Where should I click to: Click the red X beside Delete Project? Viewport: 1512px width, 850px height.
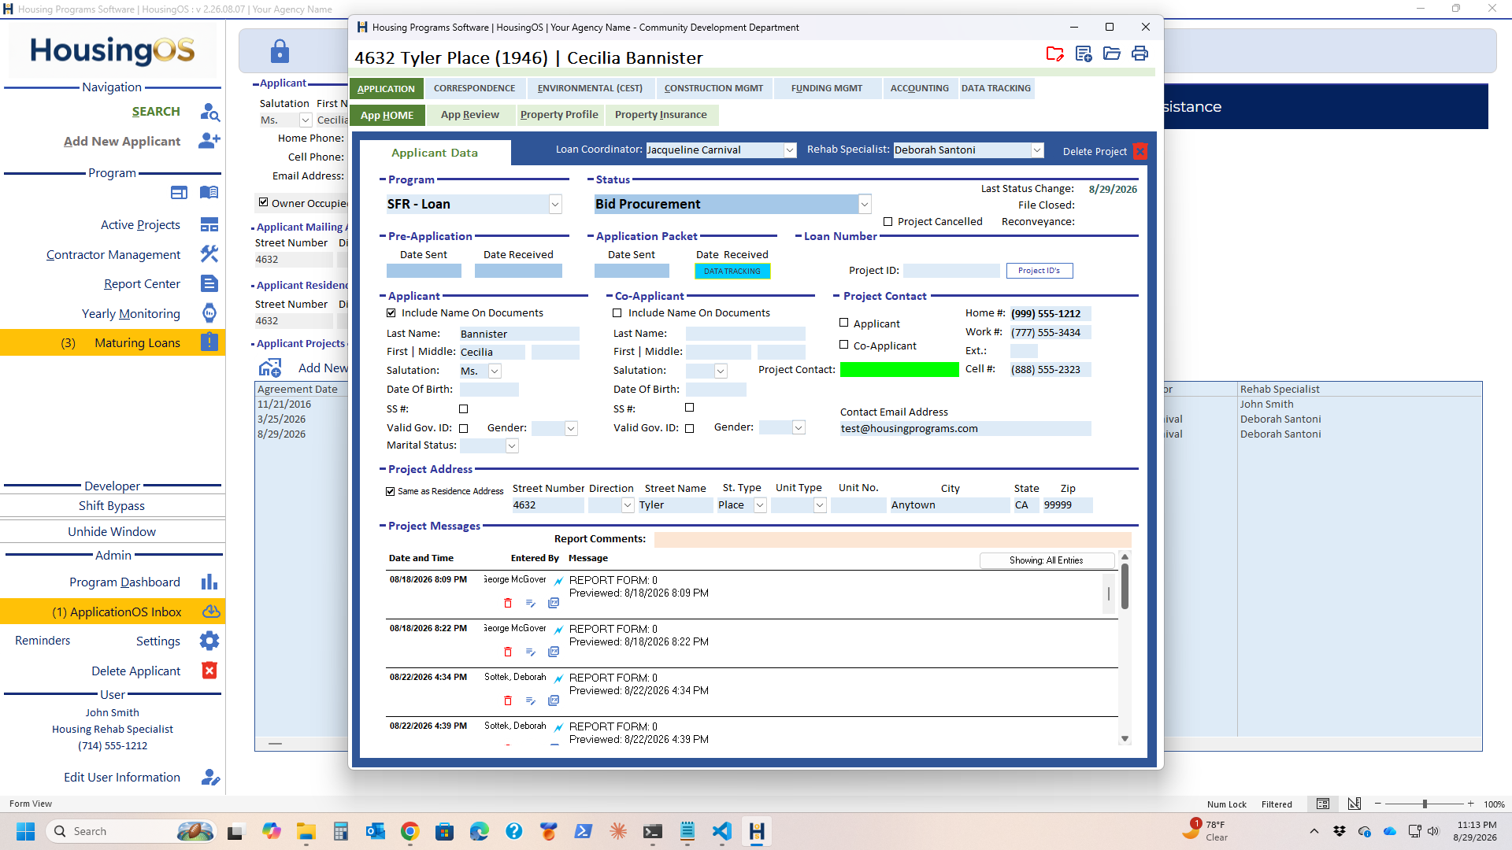coord(1140,152)
